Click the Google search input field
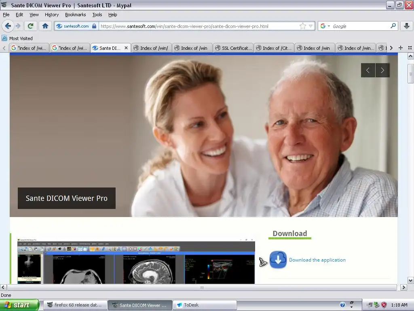This screenshot has height=311, width=414. click(360, 26)
